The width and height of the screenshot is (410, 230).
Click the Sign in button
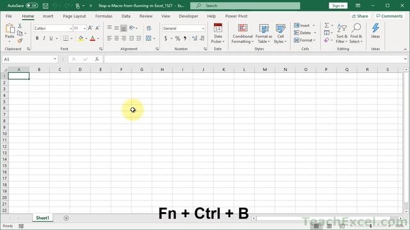(338, 6)
